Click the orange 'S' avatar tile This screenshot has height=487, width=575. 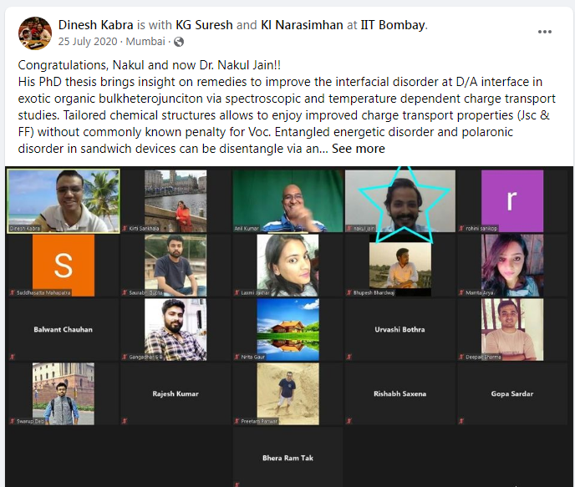(x=64, y=266)
